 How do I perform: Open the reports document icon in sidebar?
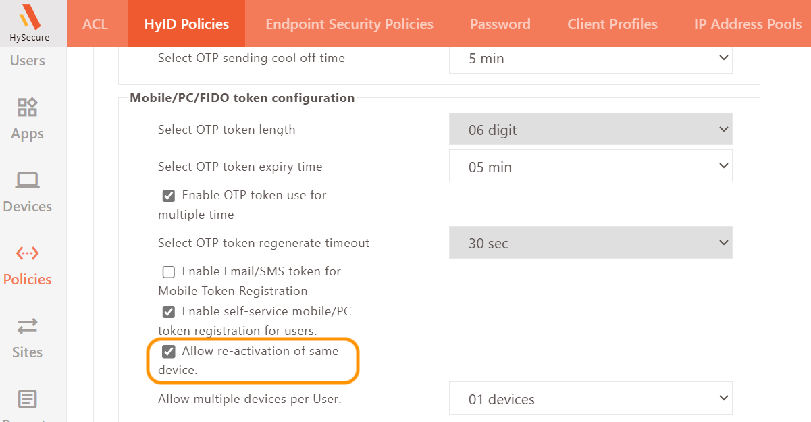28,399
